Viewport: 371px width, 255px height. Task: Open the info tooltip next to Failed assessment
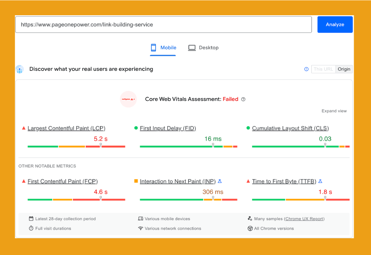(243, 99)
